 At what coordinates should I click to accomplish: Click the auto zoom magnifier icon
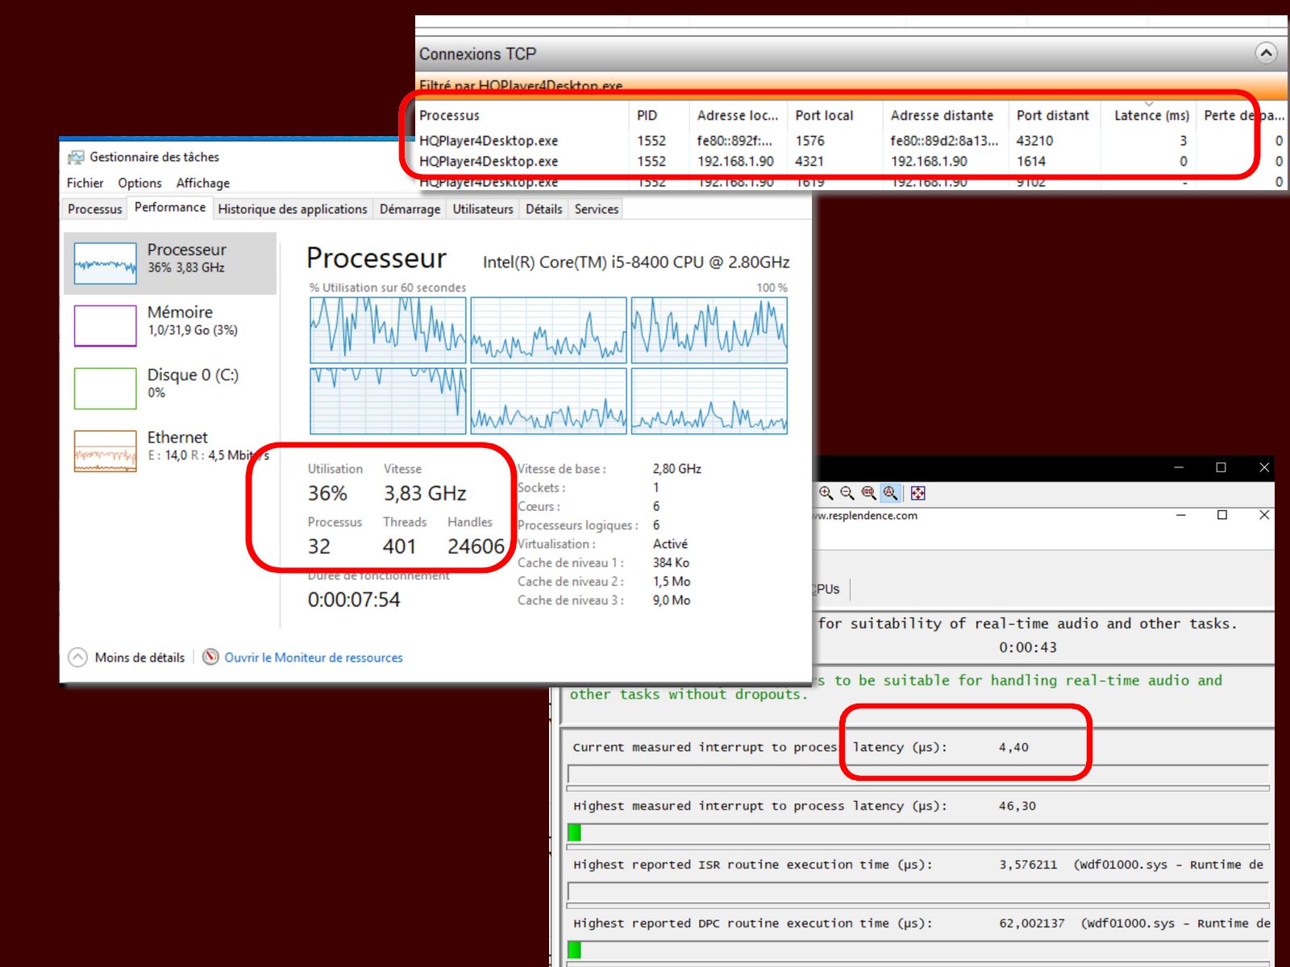pyautogui.click(x=890, y=492)
